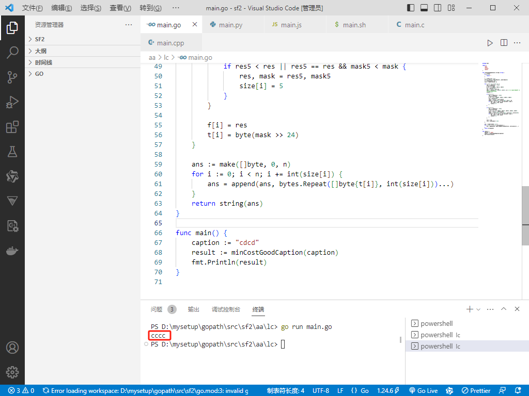Select the 终端 terminal panel tab
Viewport: 529px width, 396px height.
258,309
